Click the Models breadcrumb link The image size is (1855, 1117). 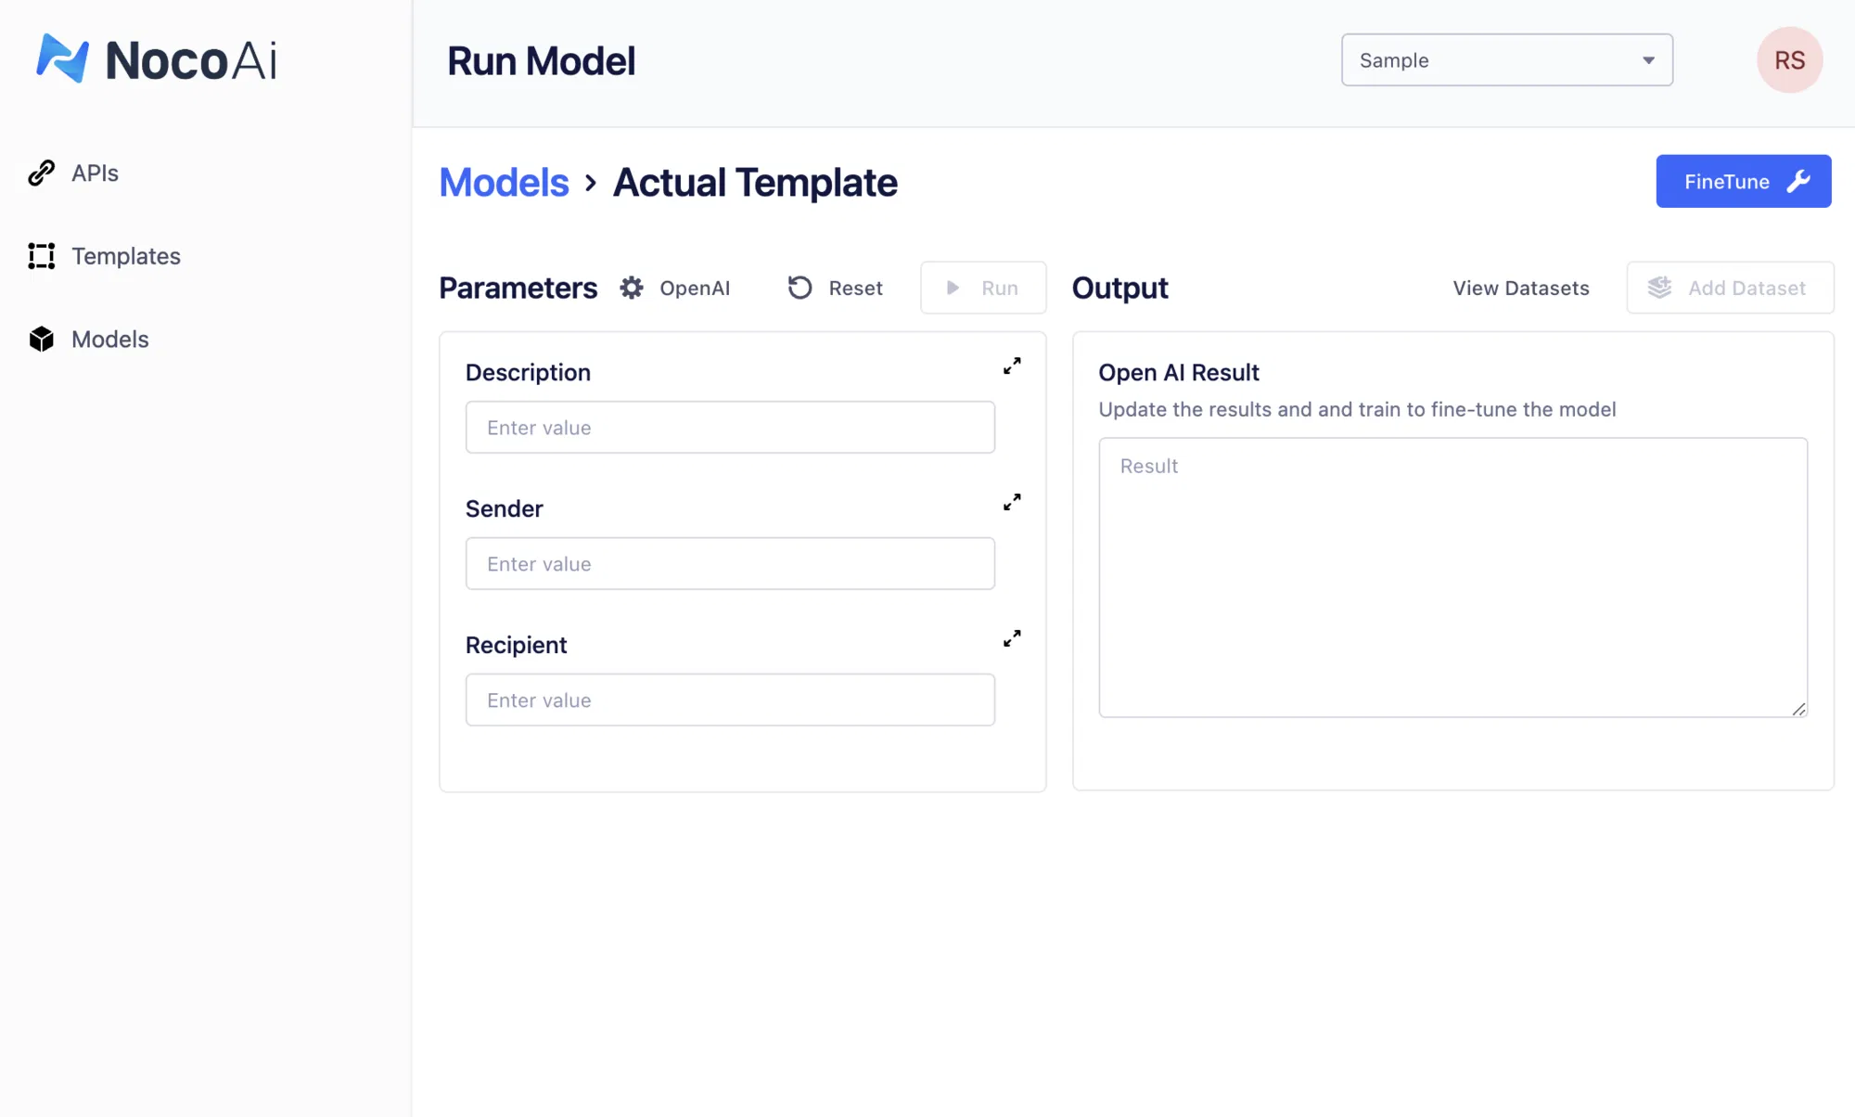(504, 183)
